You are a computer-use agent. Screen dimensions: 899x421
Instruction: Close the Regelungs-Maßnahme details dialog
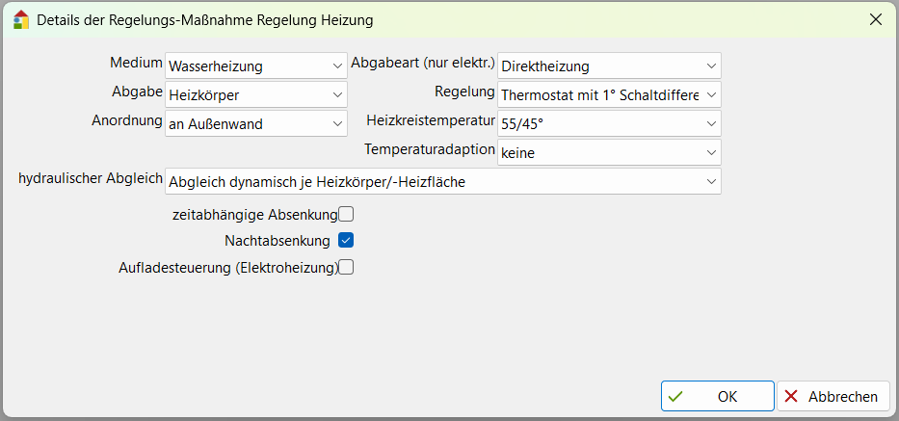[x=876, y=19]
